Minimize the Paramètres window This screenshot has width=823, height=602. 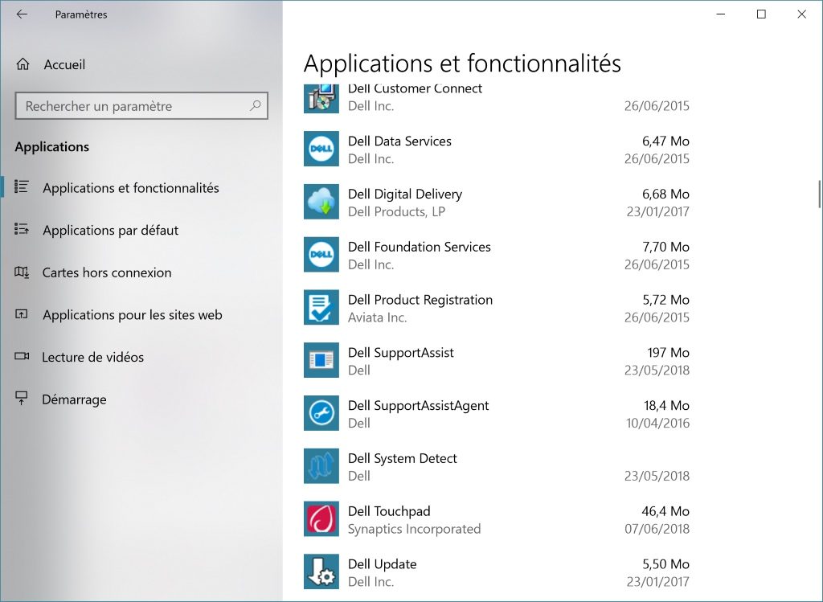721,14
